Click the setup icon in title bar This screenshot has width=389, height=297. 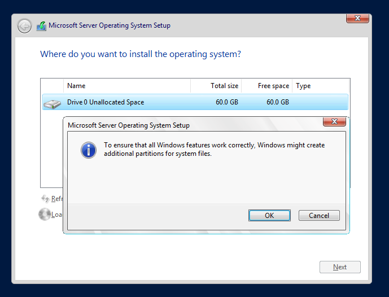41,26
